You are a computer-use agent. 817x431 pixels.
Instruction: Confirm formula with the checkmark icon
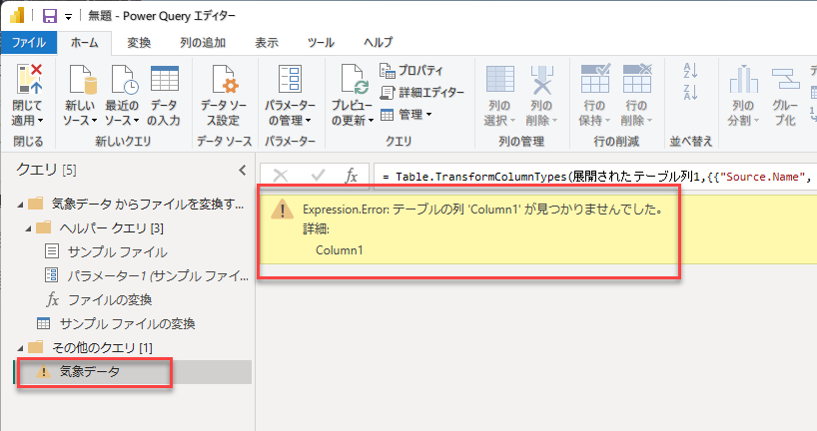point(318,176)
